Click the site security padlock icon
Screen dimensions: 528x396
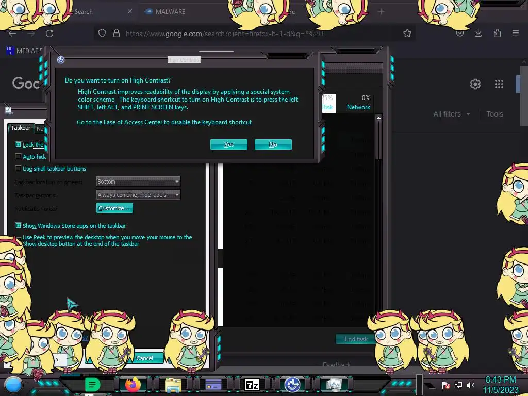click(116, 33)
